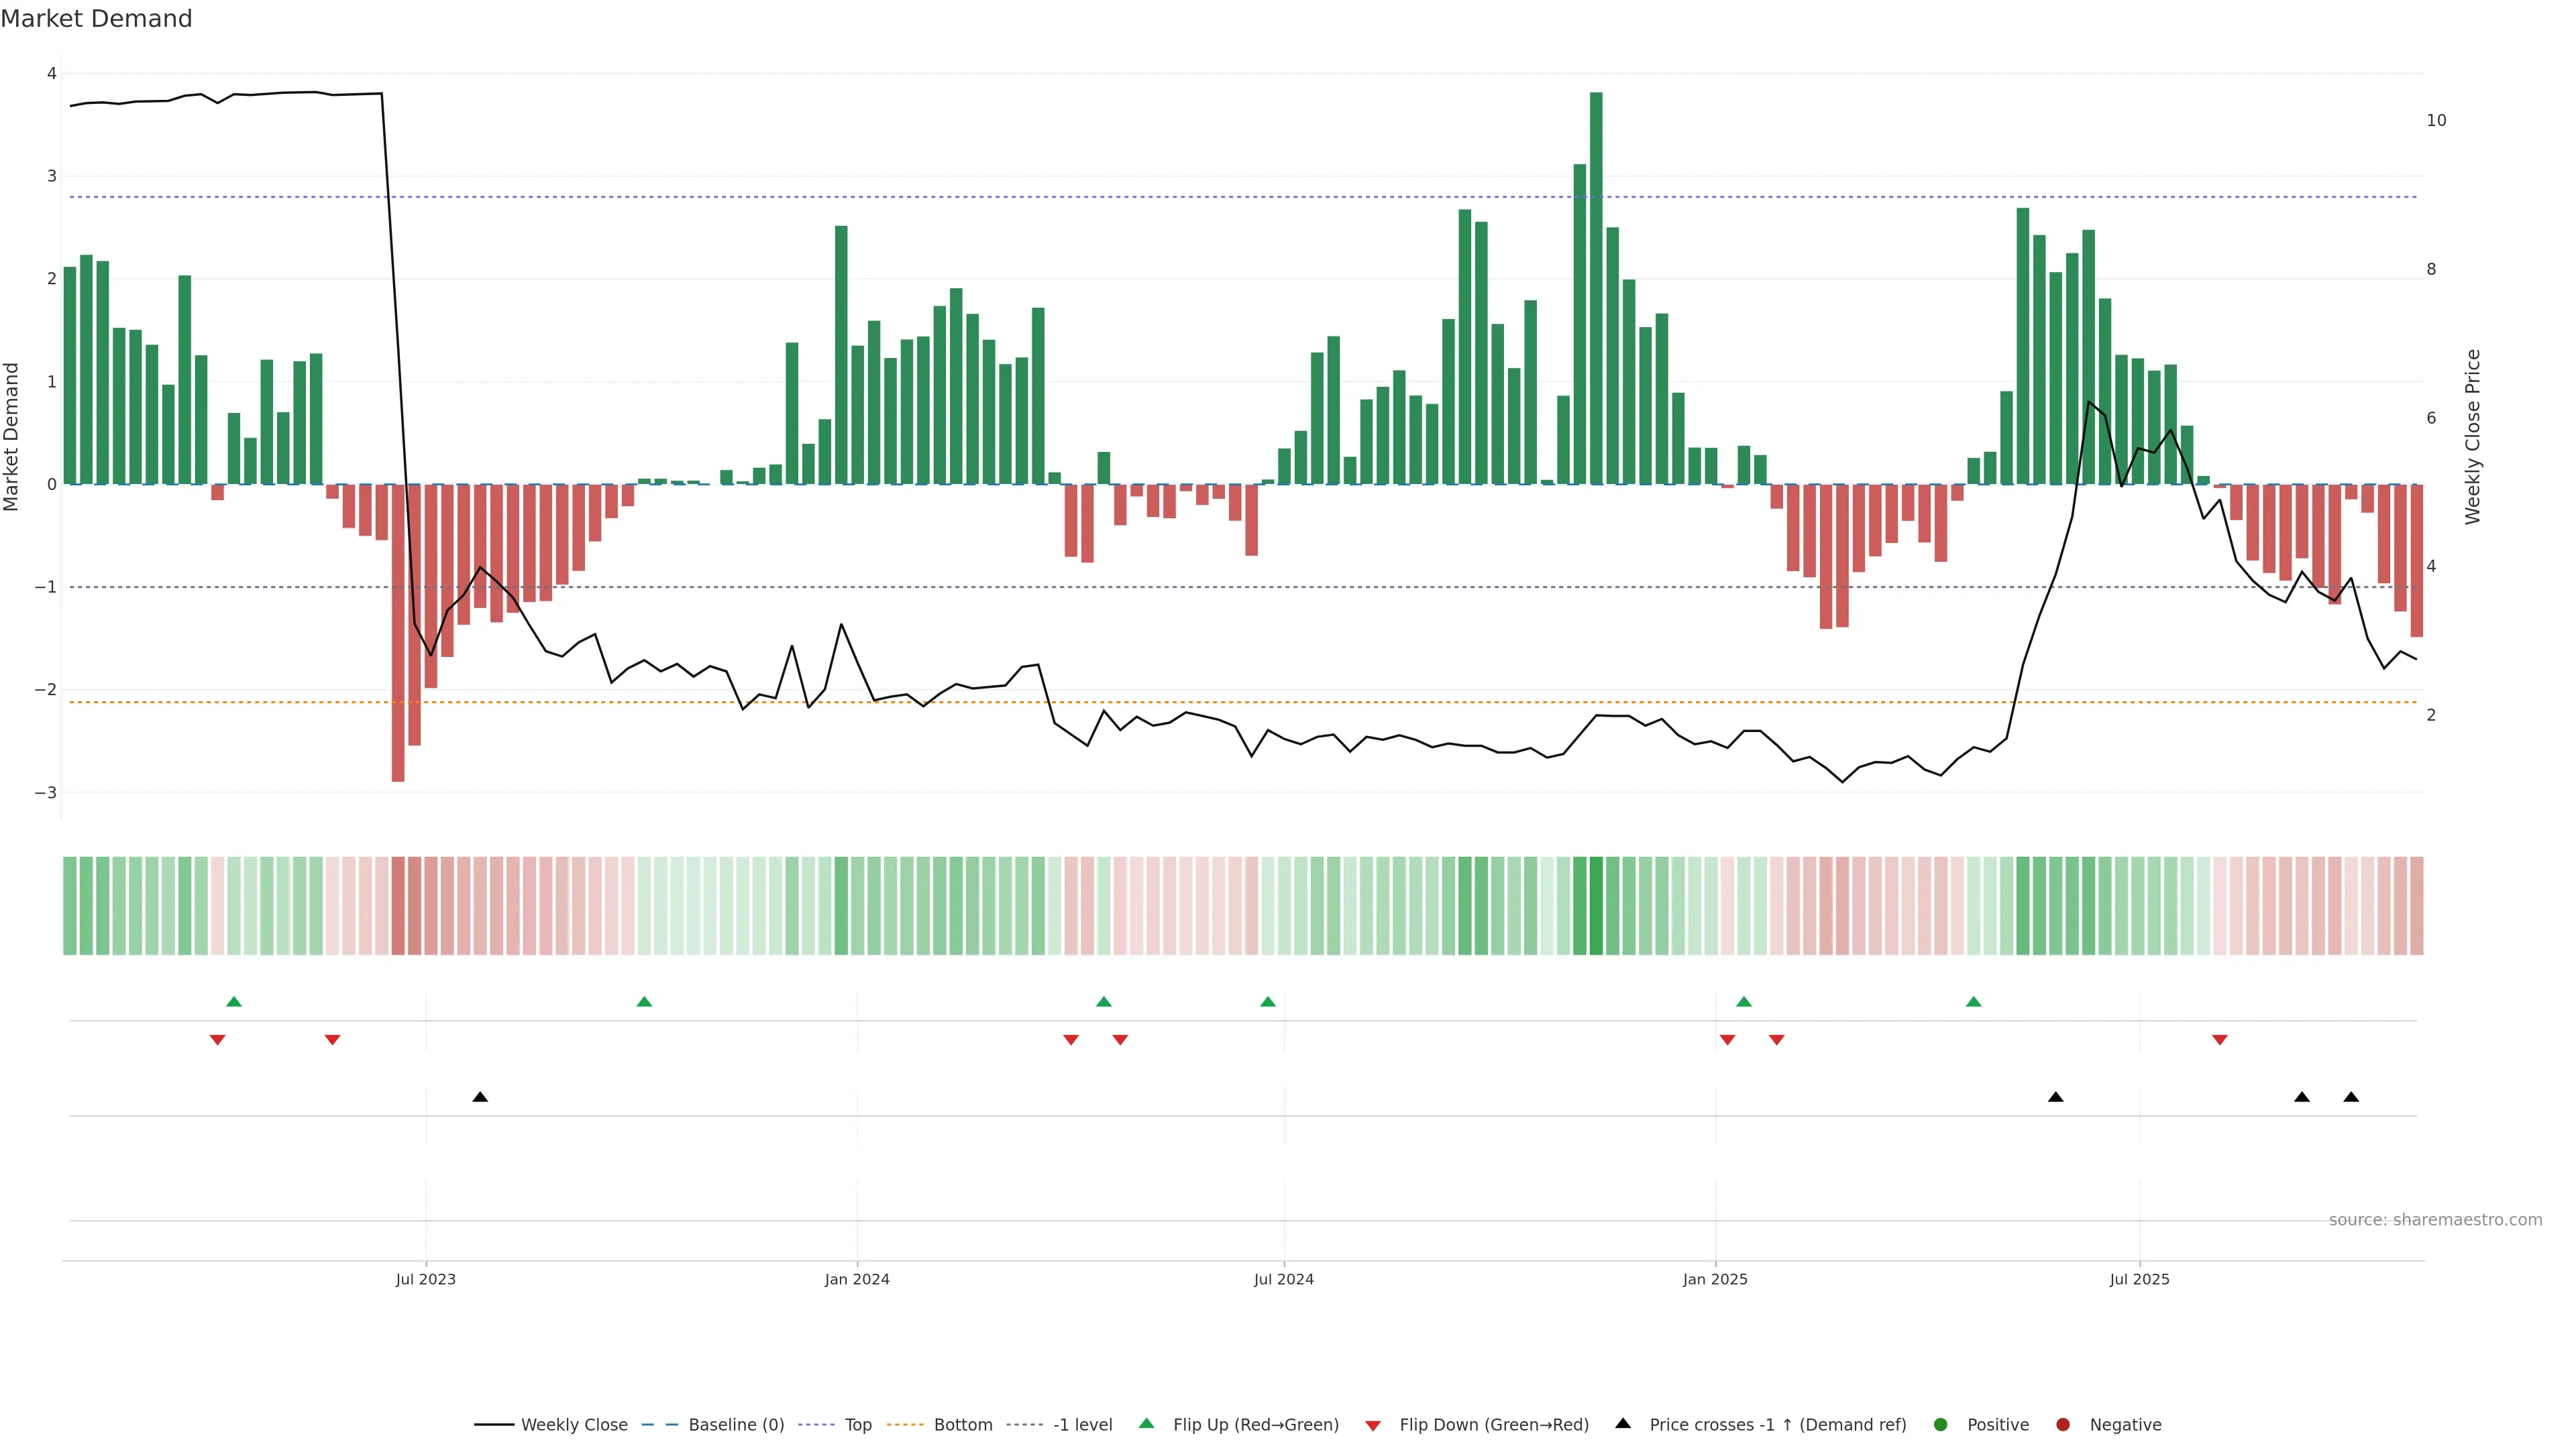Click the tallest green demand bar
This screenshot has height=1448, width=2576.
coord(1596,288)
